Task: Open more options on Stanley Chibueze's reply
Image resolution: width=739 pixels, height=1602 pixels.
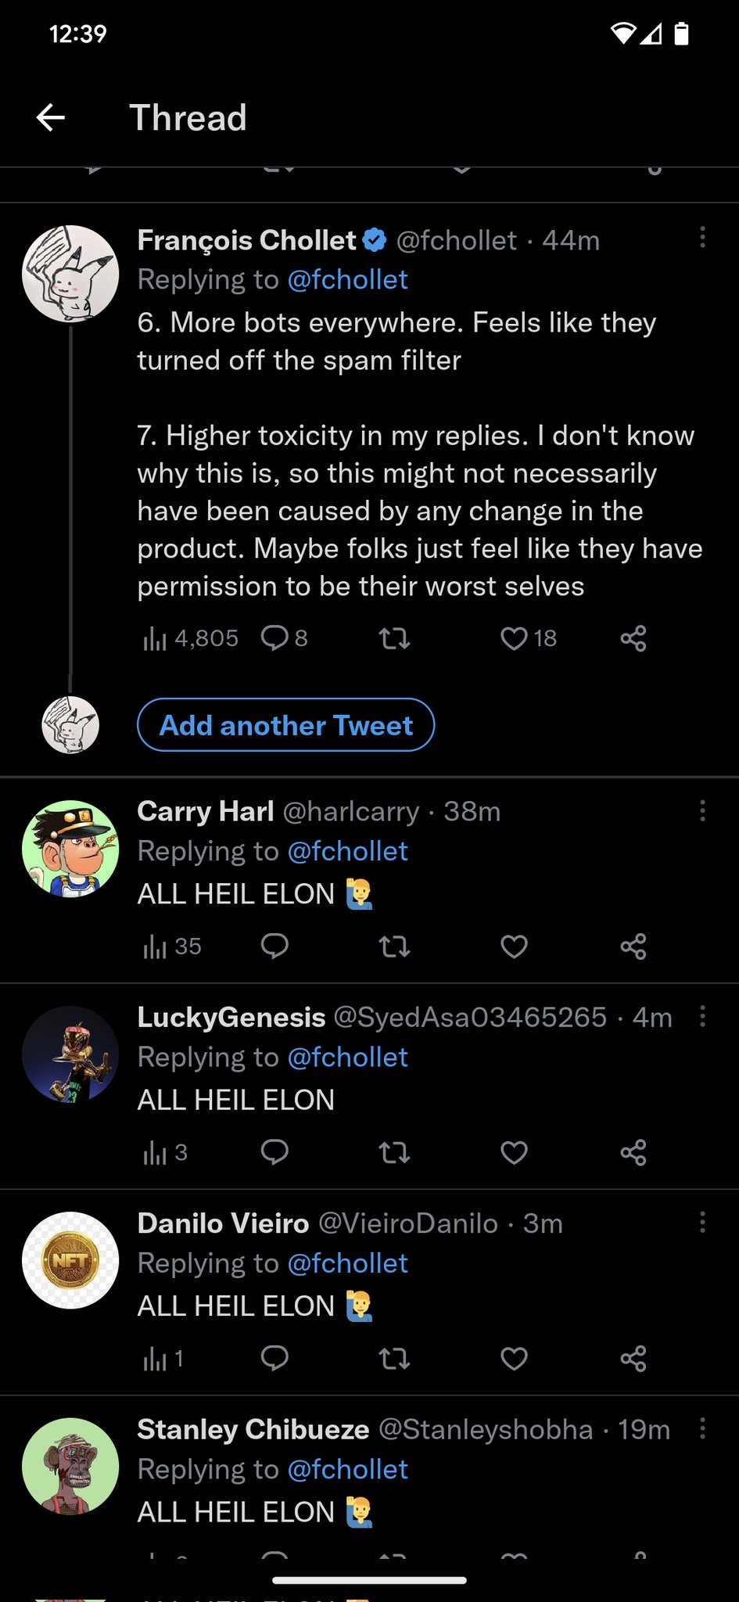Action: tap(702, 1428)
